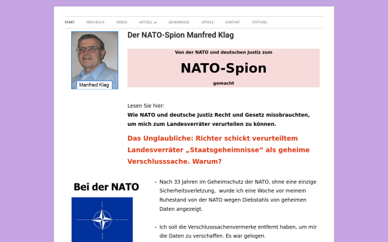
Task: Go to the VIDEOS page
Action: pyautogui.click(x=122, y=22)
